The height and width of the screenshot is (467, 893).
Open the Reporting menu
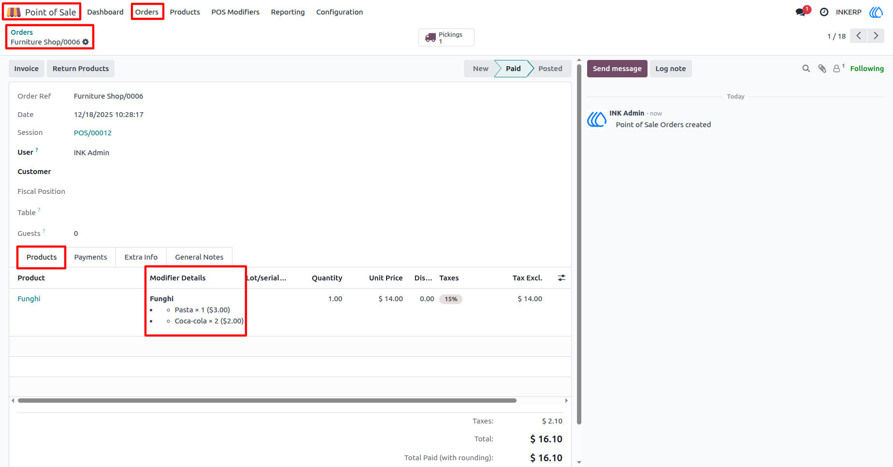click(288, 12)
